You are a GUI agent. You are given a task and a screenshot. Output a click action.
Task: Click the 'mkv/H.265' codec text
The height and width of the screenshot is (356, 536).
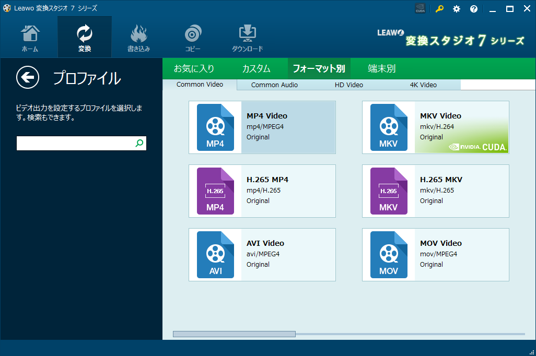437,191
